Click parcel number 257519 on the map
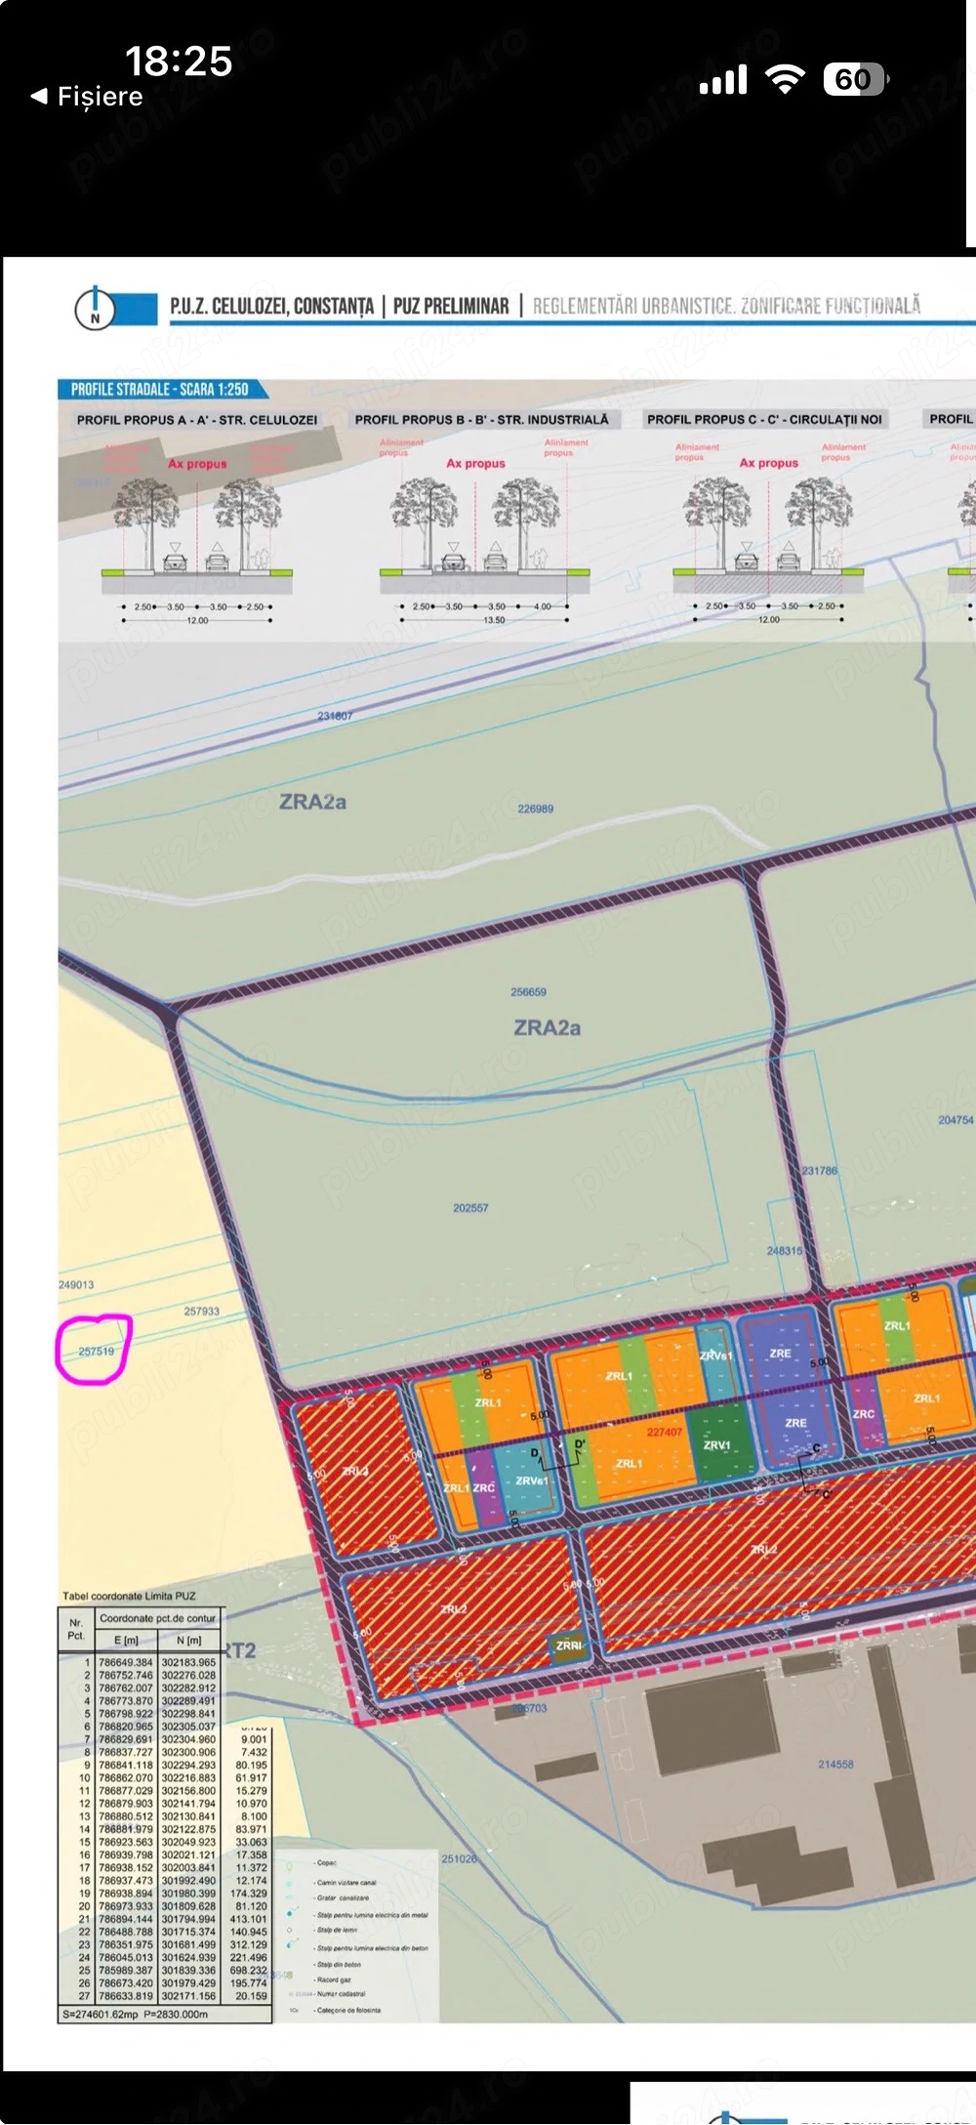976x2125 pixels. pos(96,1352)
